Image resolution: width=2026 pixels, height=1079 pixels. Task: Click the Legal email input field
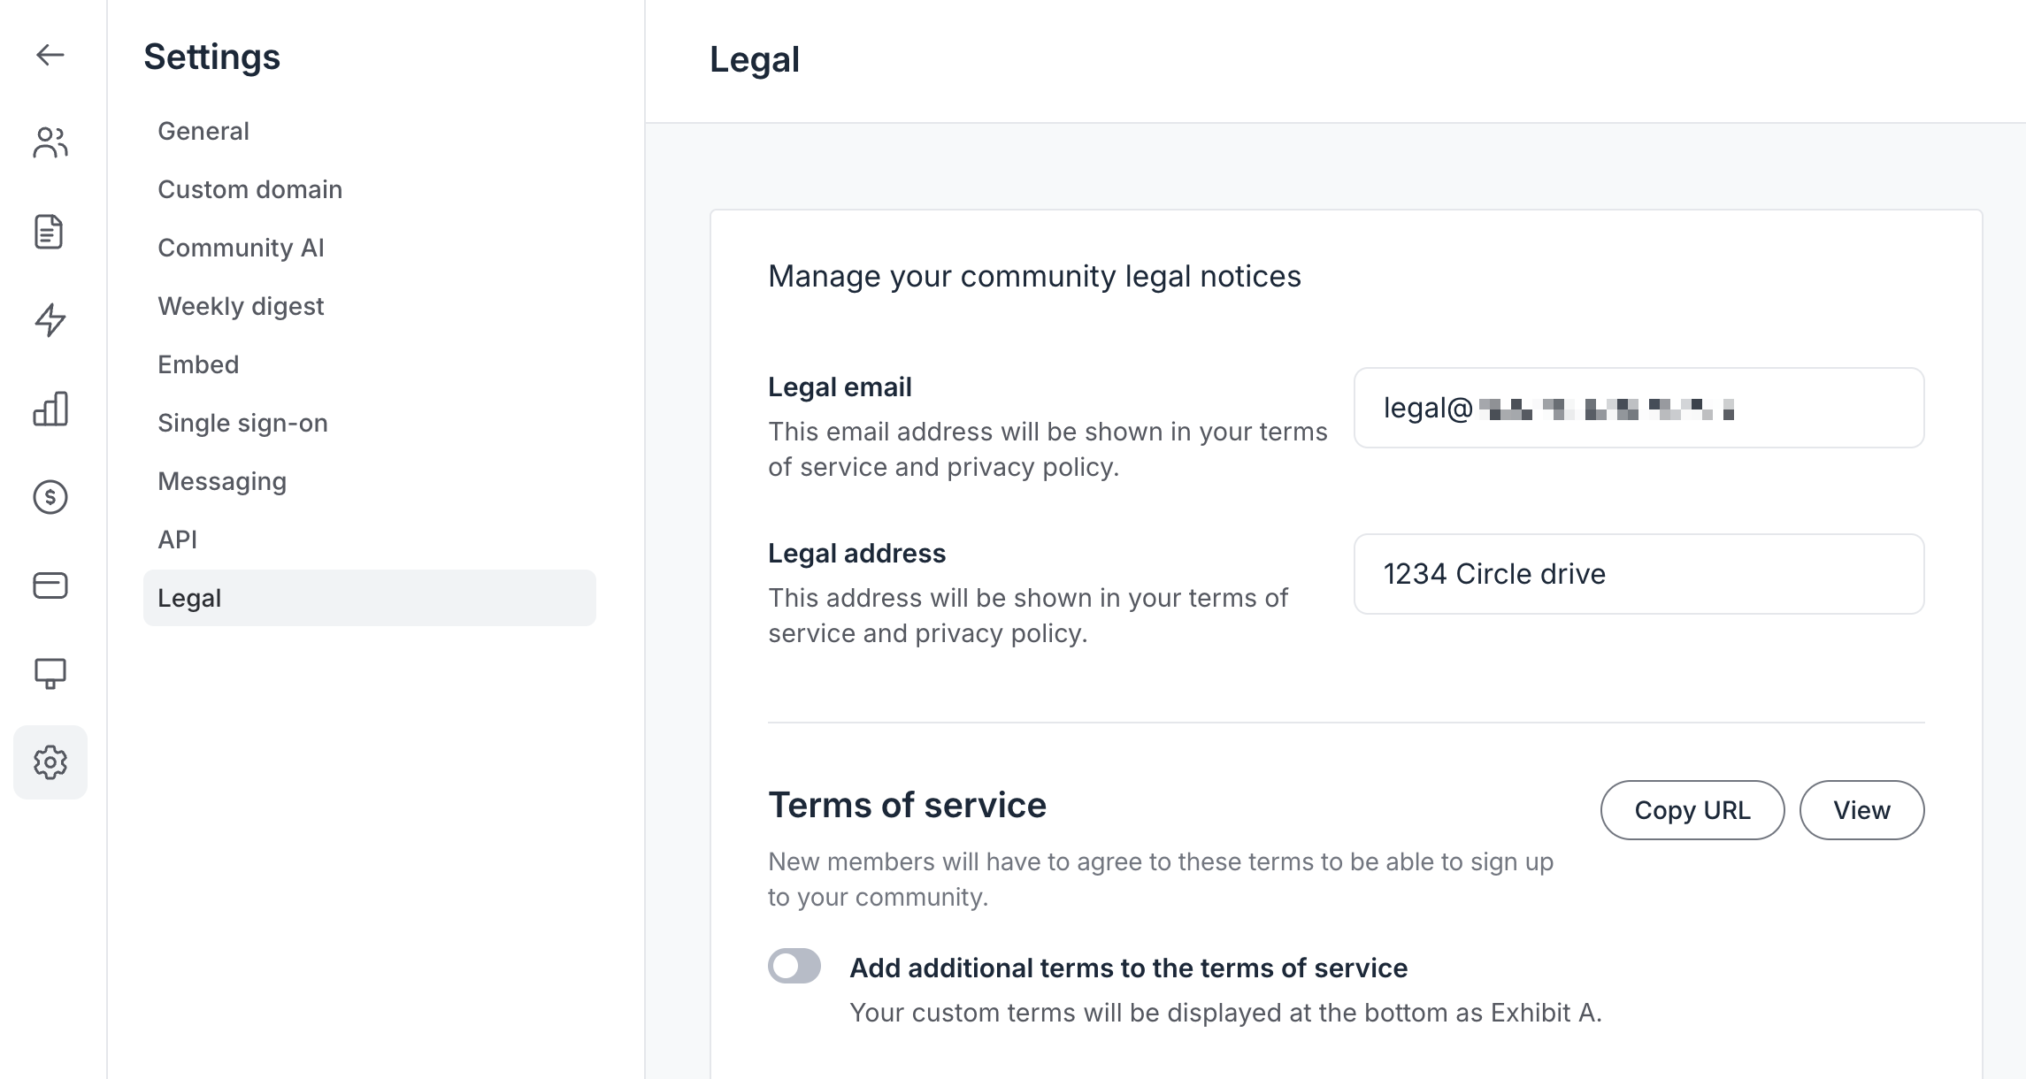1638,408
